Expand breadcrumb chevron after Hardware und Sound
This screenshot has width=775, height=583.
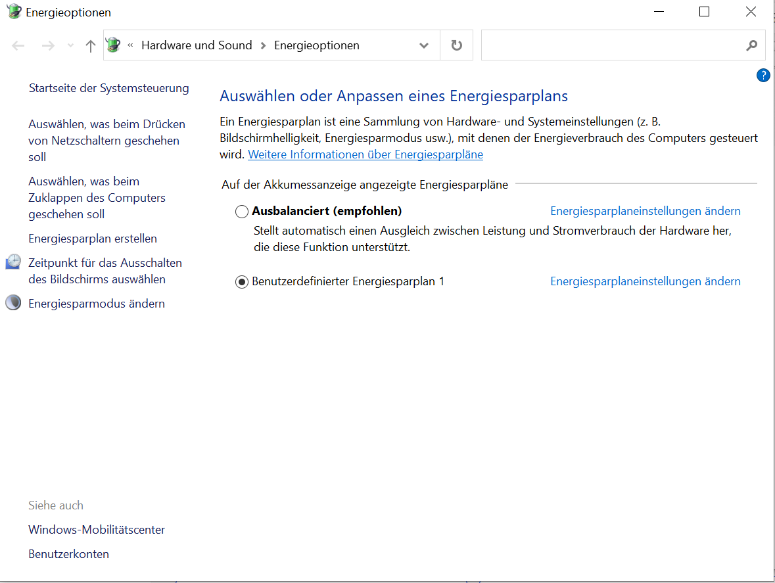[x=263, y=45]
